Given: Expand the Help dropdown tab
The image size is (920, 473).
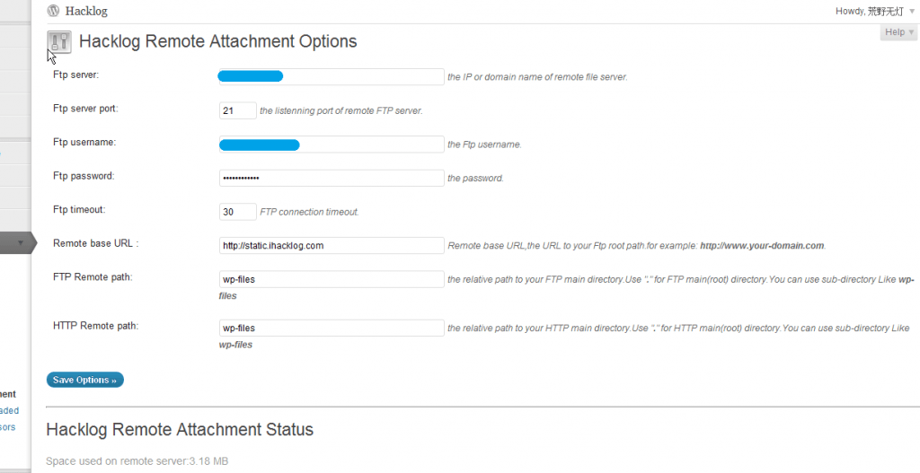Looking at the screenshot, I should 898,32.
